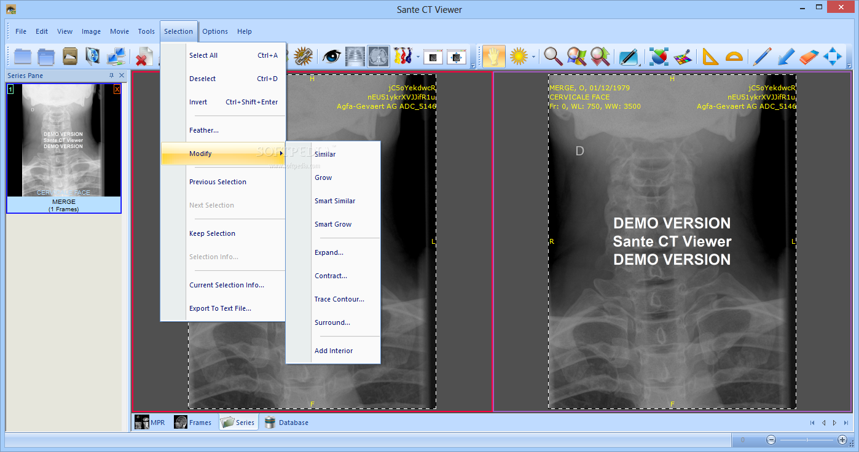Switch to the Database tab
This screenshot has height=452, width=859.
[x=286, y=422]
